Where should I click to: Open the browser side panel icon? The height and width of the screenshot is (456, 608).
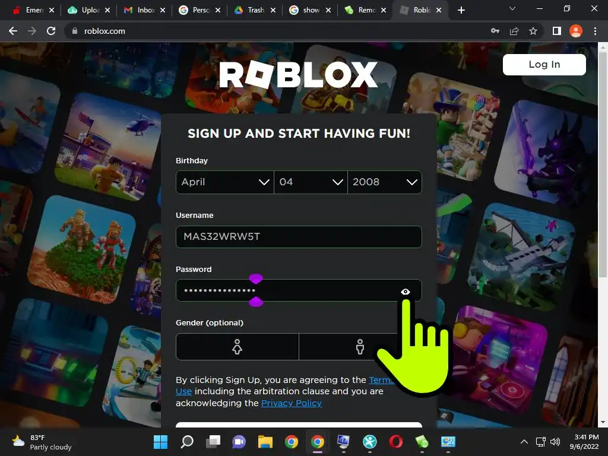click(x=557, y=31)
